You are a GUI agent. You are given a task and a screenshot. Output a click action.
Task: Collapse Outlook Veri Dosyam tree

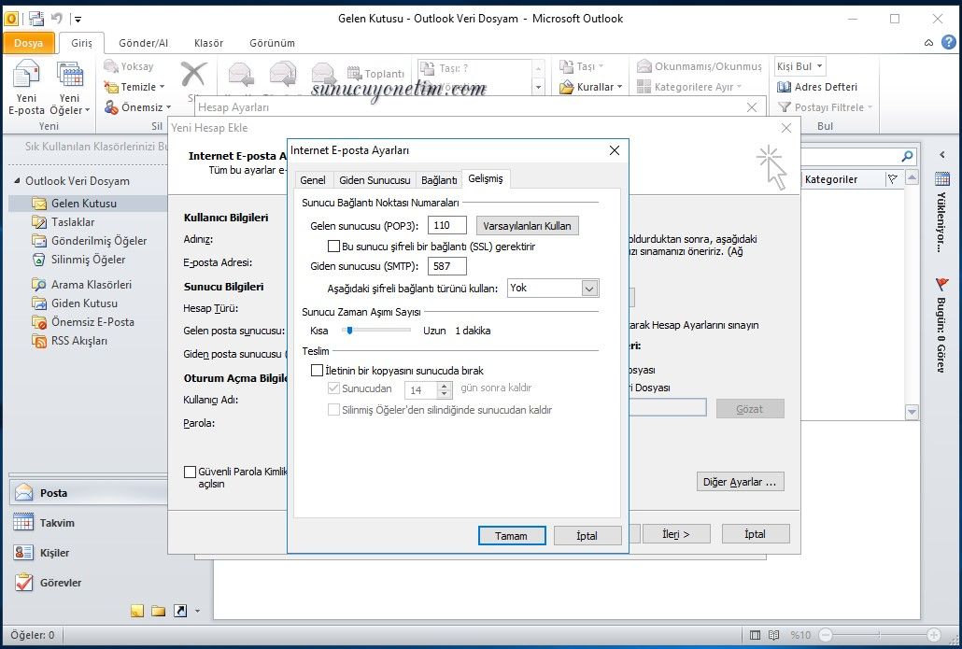coord(17,181)
